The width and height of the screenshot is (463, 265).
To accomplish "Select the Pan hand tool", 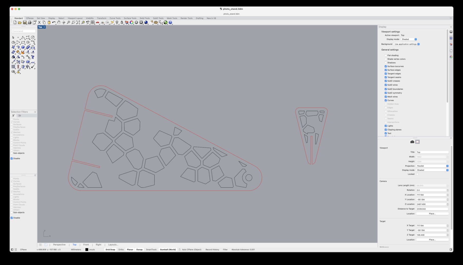I will [59, 23].
